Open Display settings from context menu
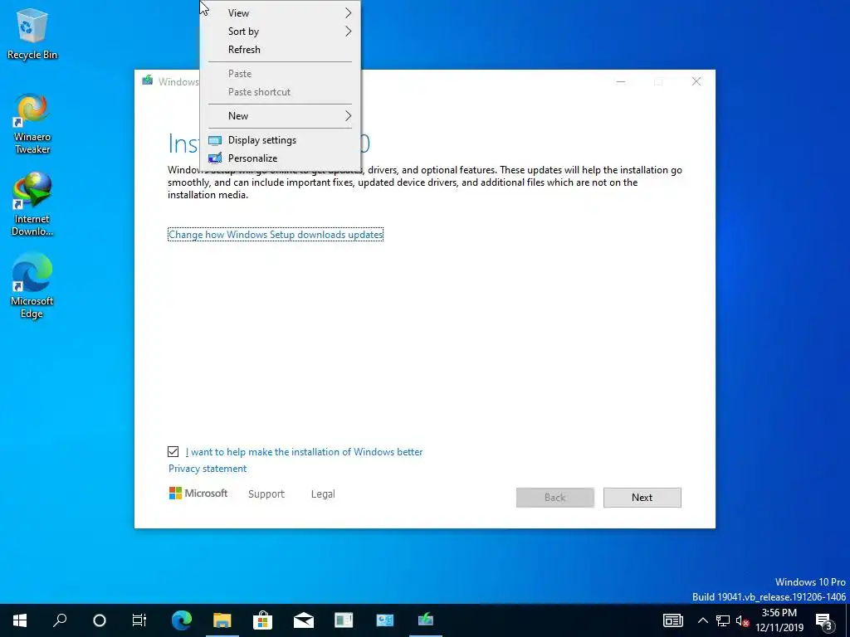This screenshot has height=637, width=850. 281,139
